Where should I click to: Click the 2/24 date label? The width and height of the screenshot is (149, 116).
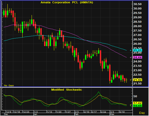click(x=104, y=112)
